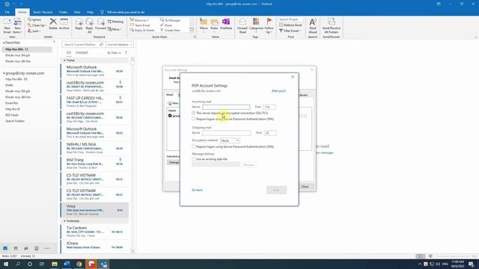Open the File tab

[7, 12]
